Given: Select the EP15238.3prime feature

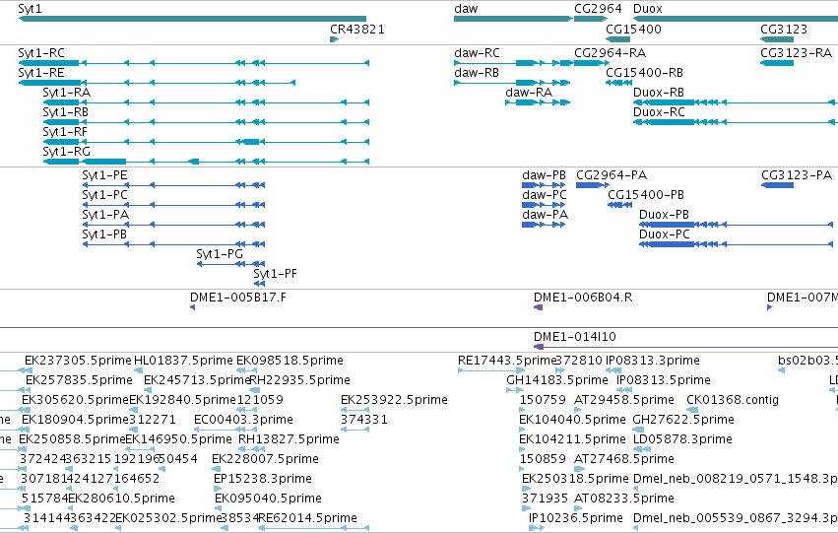Looking at the screenshot, I should coord(217,490).
